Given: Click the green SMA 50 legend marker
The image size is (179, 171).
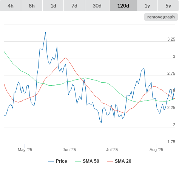Looking at the screenshot, I should click(78, 161).
